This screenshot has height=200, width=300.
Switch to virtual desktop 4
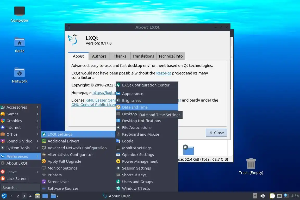tap(30, 196)
